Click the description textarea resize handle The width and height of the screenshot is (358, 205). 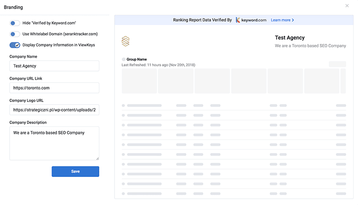click(x=97, y=158)
